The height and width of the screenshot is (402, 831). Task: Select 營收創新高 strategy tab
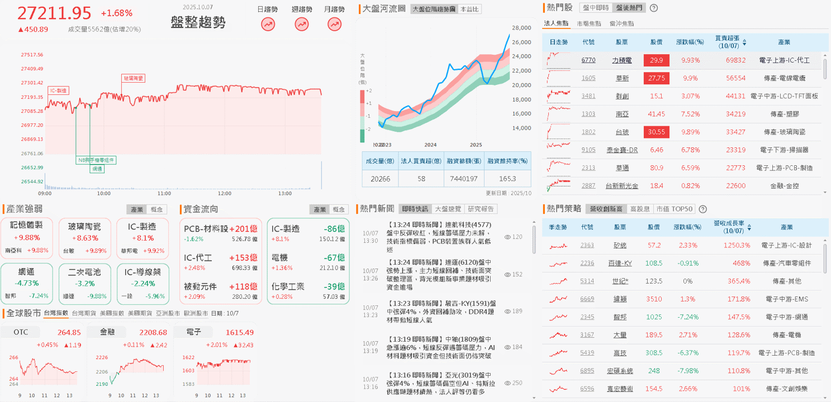(x=606, y=209)
